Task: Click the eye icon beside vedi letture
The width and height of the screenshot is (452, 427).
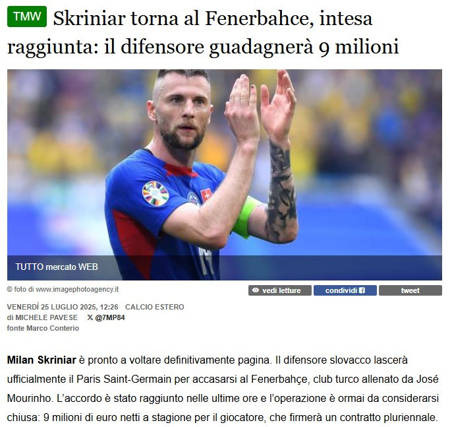Action: 256,290
